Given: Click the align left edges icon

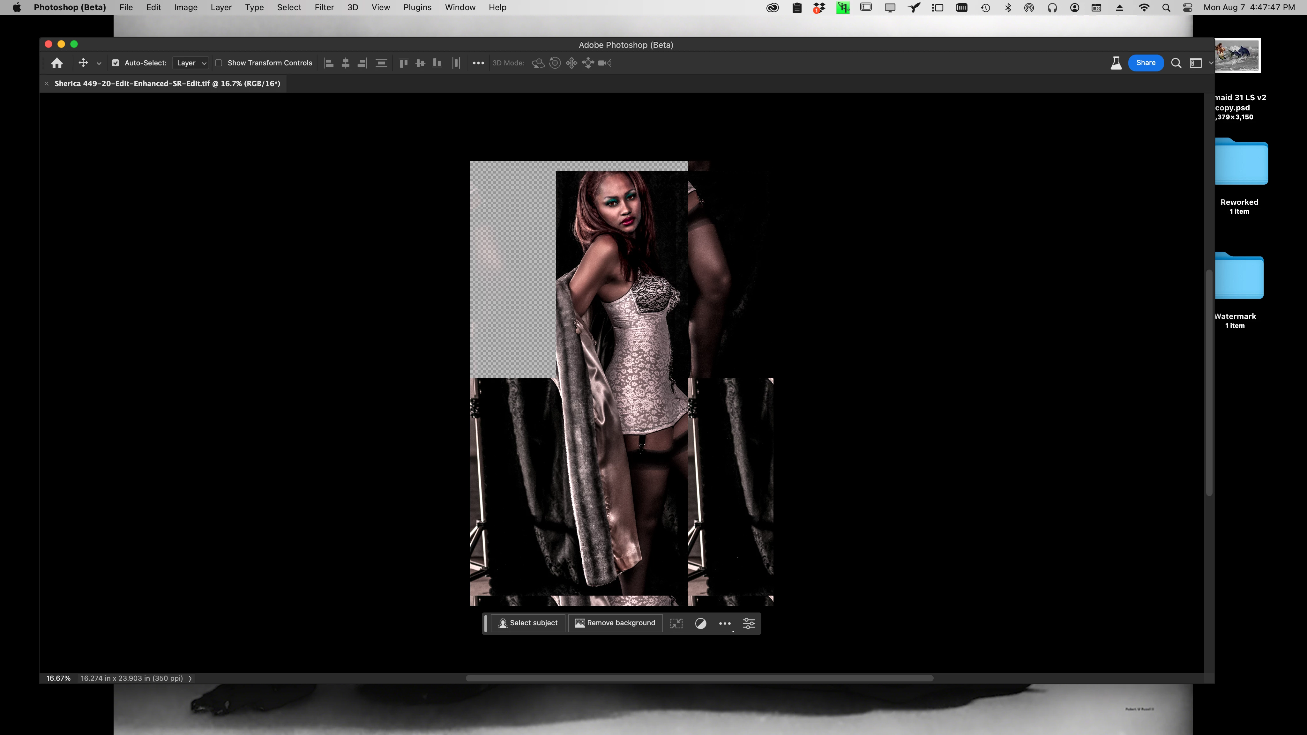Looking at the screenshot, I should click(x=329, y=63).
